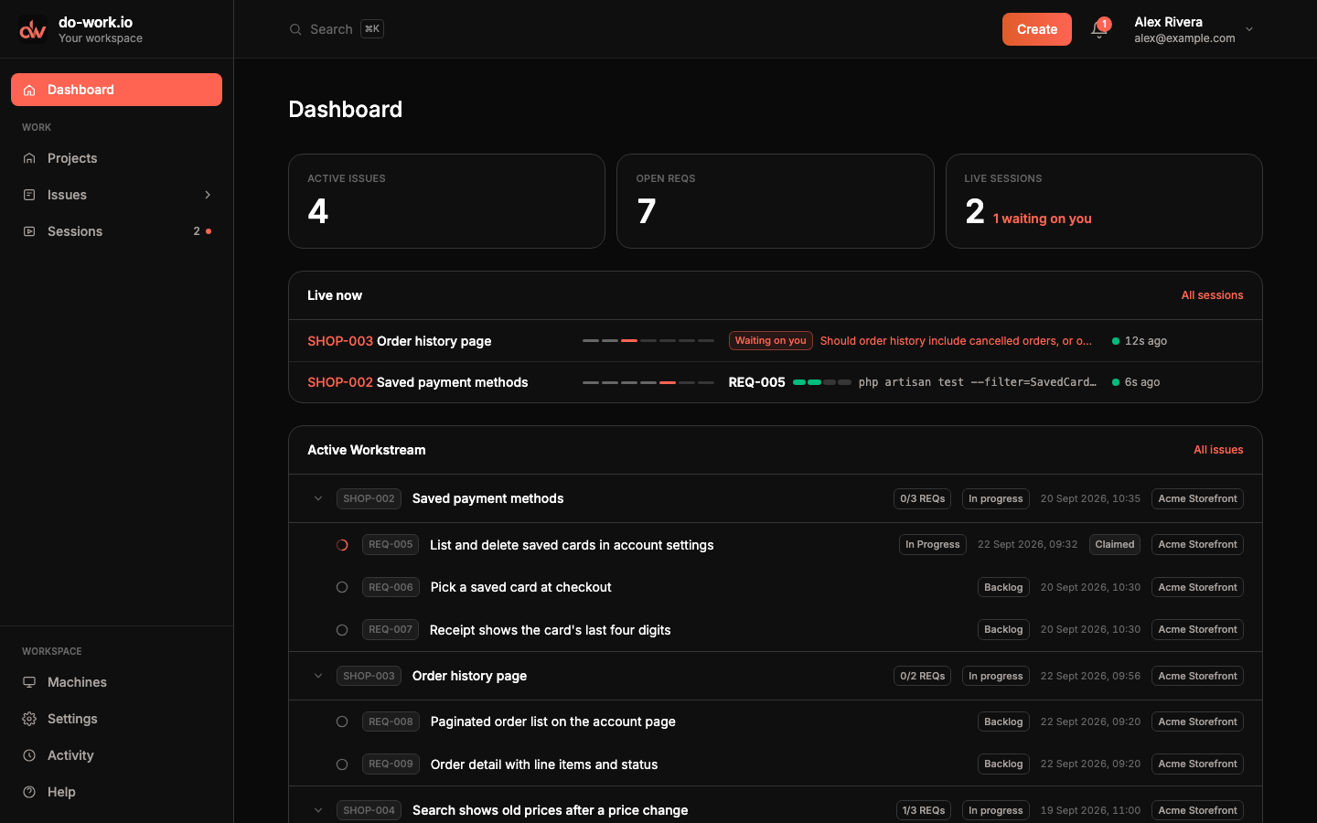
Task: Open Projects from the sidebar
Action: 116,158
